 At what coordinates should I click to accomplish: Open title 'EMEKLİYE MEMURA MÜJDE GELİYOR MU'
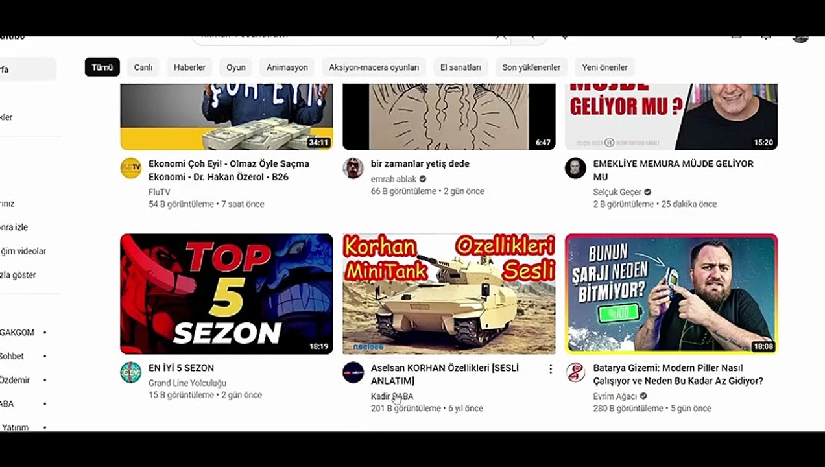pos(673,170)
